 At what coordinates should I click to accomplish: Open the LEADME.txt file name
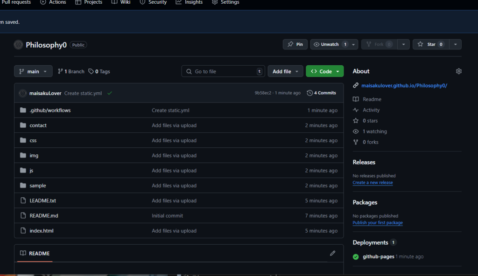(x=42, y=200)
